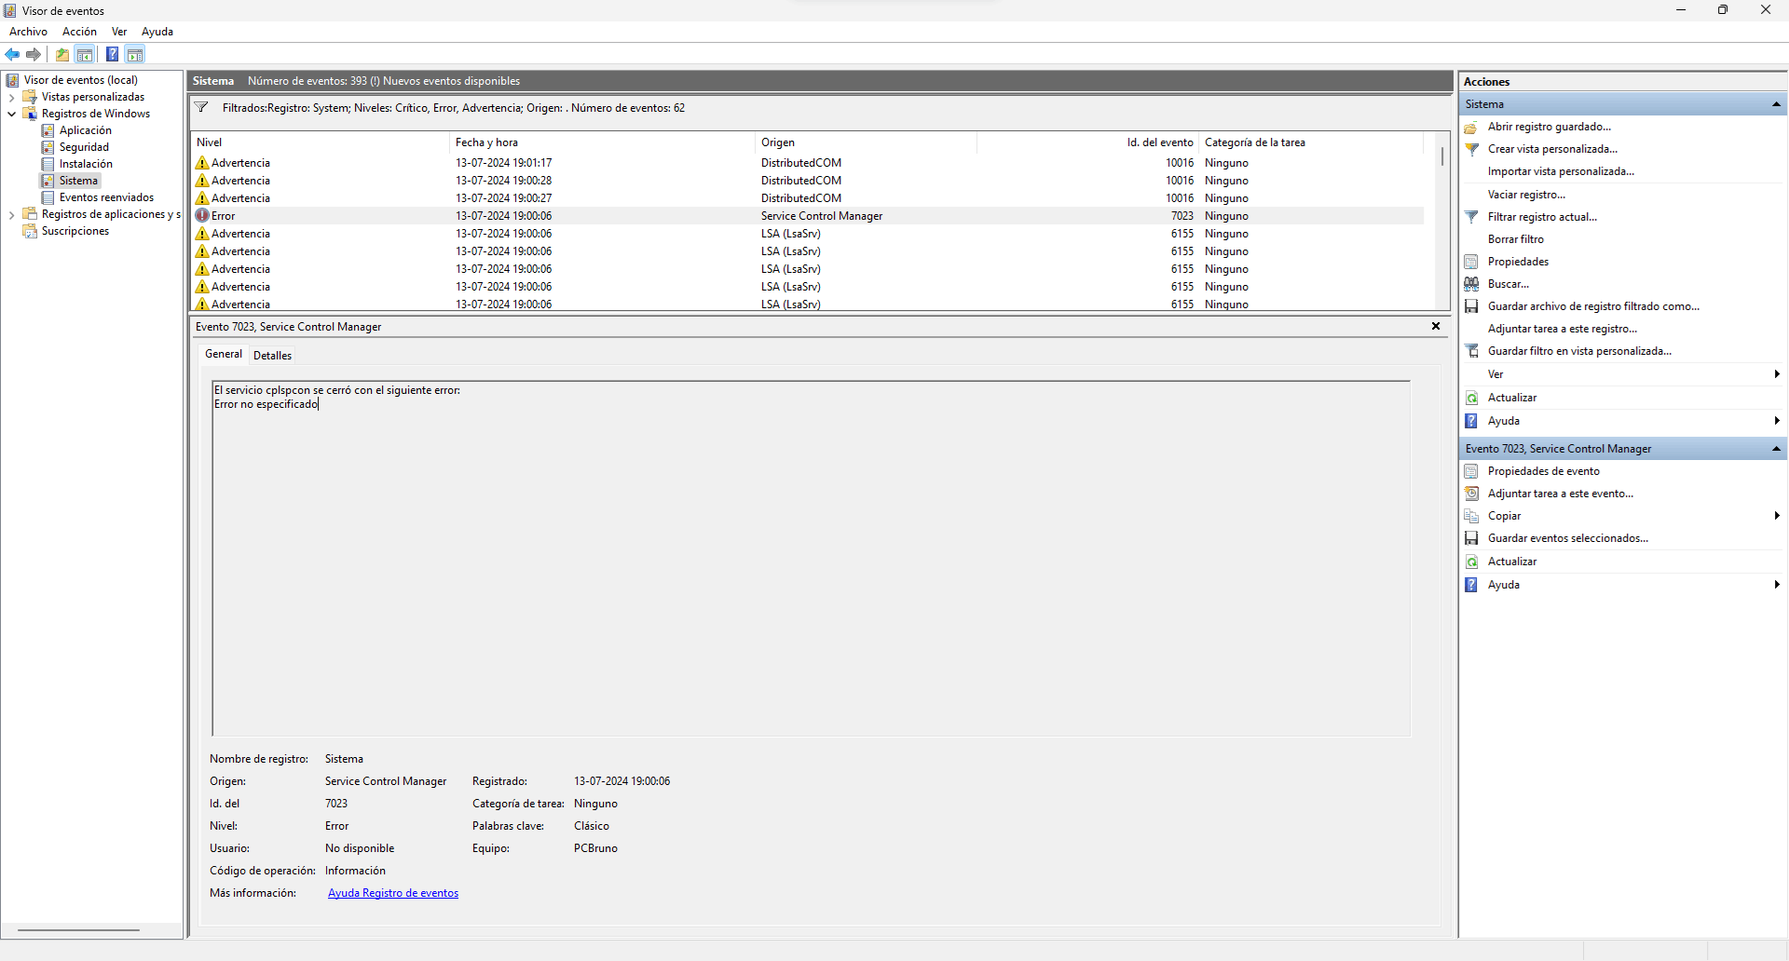Image resolution: width=1789 pixels, height=961 pixels.
Task: Click the Crear vista personalizada funnel icon
Action: [1471, 149]
